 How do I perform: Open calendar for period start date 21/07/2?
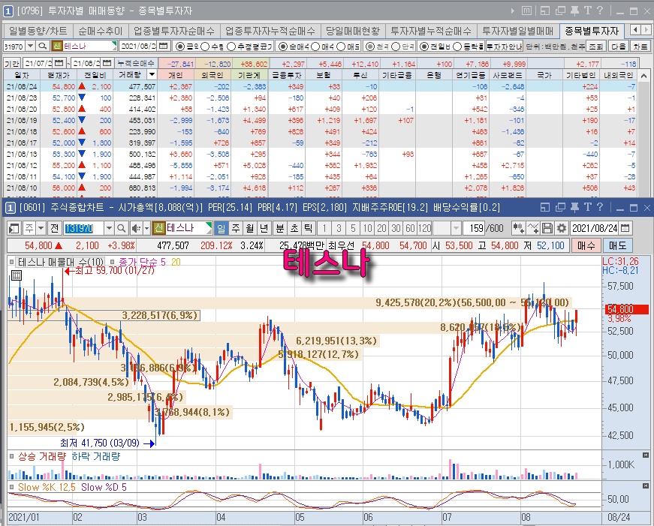(59, 63)
